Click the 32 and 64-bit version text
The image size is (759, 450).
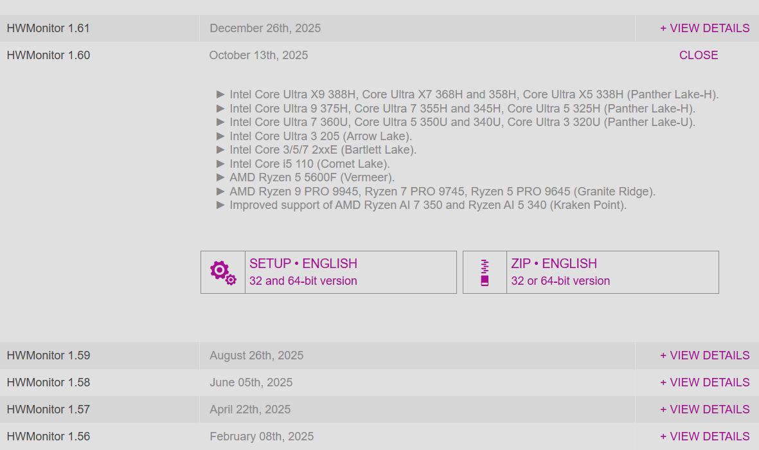303,281
